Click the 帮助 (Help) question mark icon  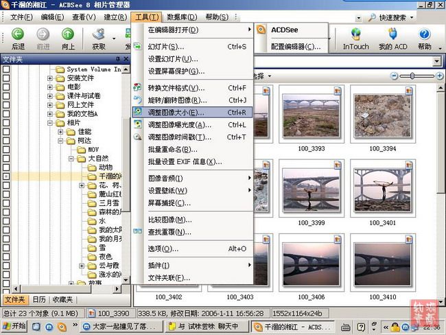pos(425,34)
